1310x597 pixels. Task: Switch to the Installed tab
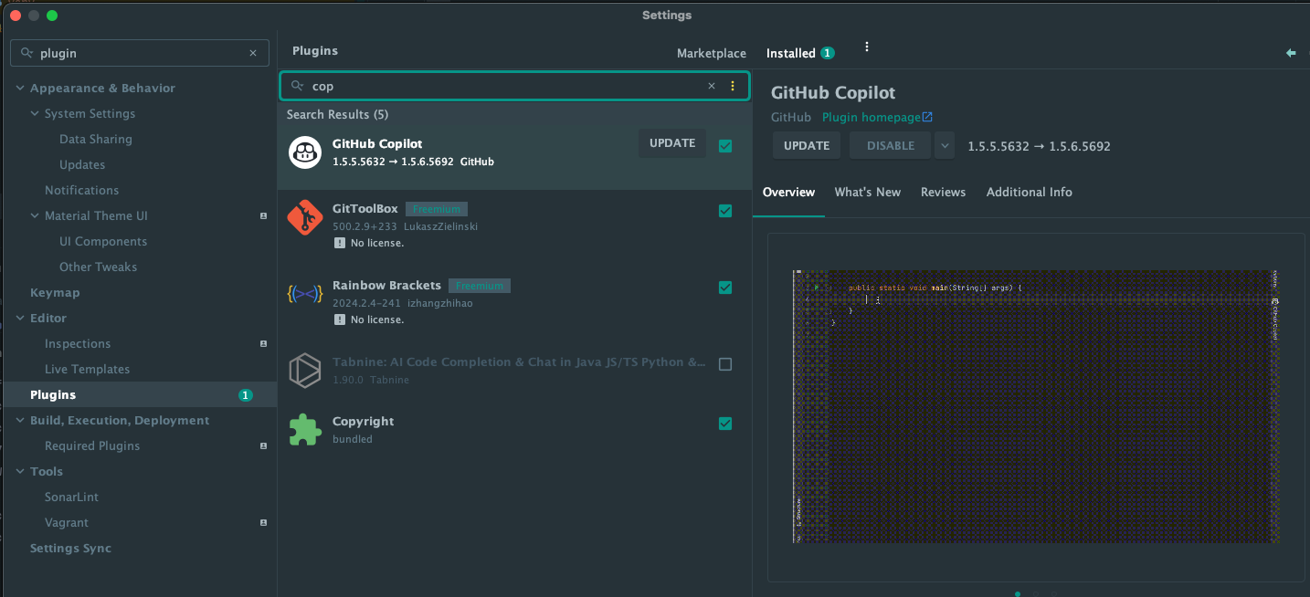790,53
